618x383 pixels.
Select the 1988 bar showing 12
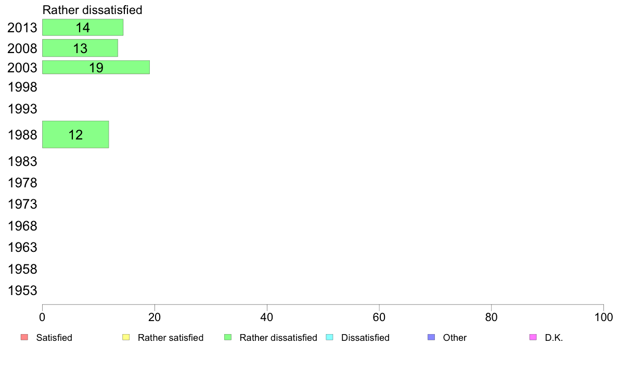pos(75,134)
